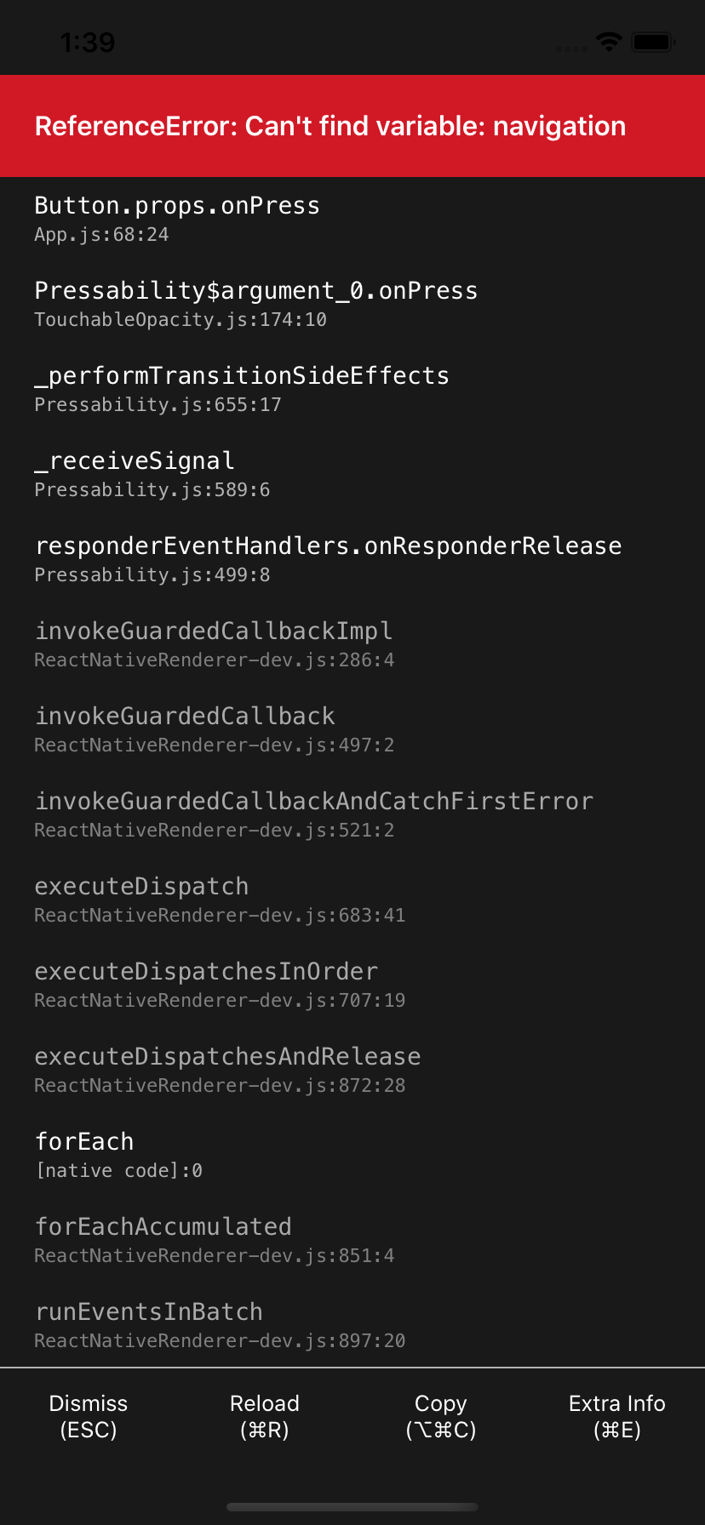Select the executeDispatchesInOrder frame
This screenshot has width=705, height=1525.
click(x=352, y=985)
